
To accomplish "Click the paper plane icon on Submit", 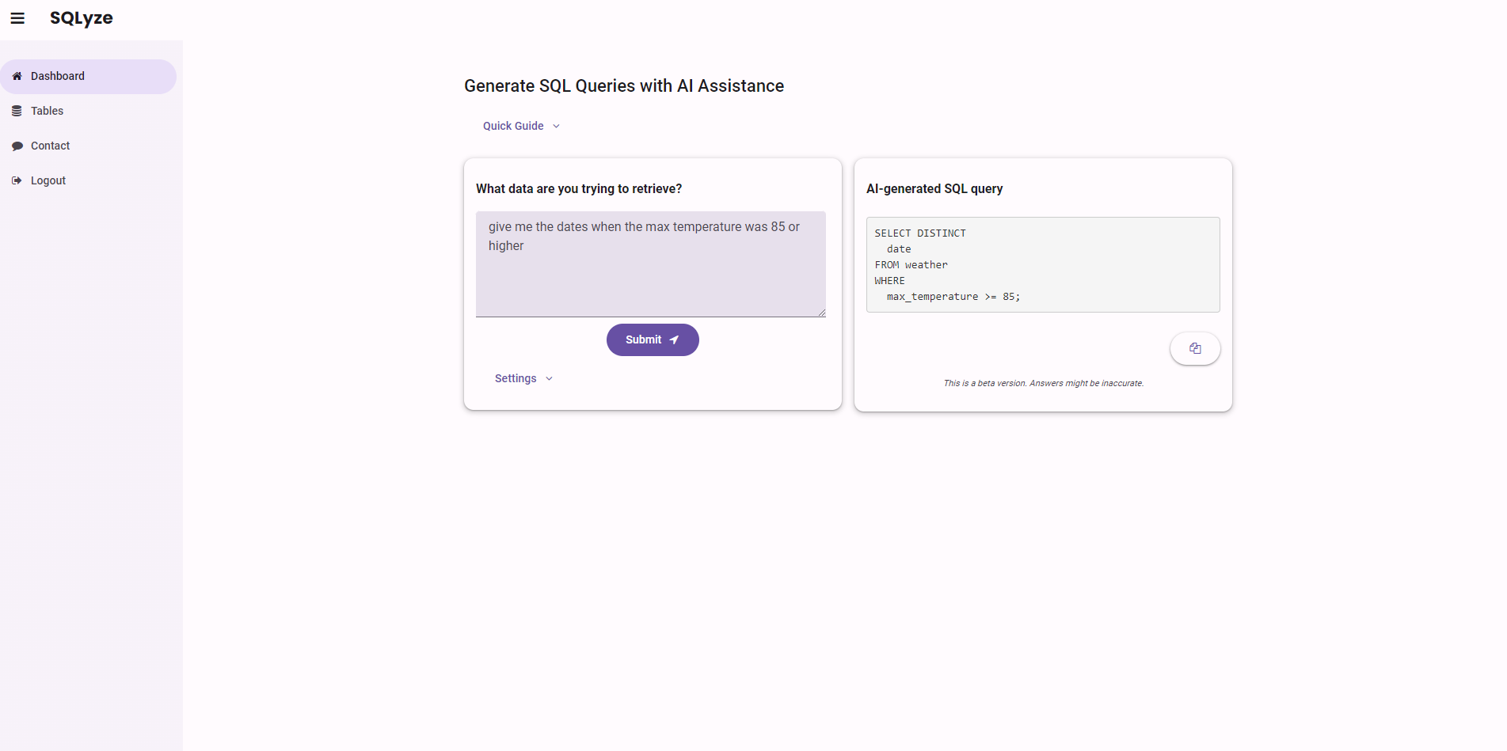I will 674,339.
